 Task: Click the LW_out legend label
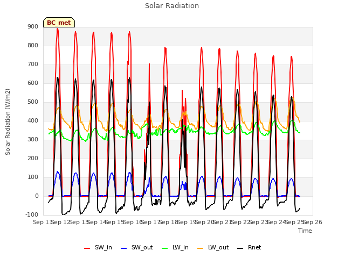point(218,248)
